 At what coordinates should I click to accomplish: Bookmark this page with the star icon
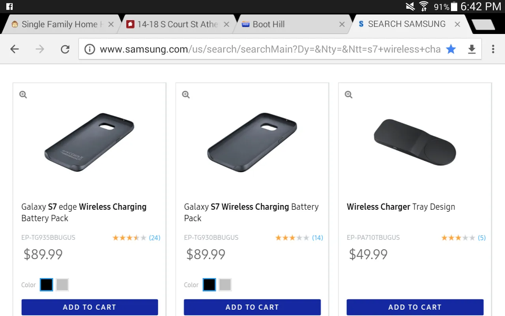(x=451, y=49)
